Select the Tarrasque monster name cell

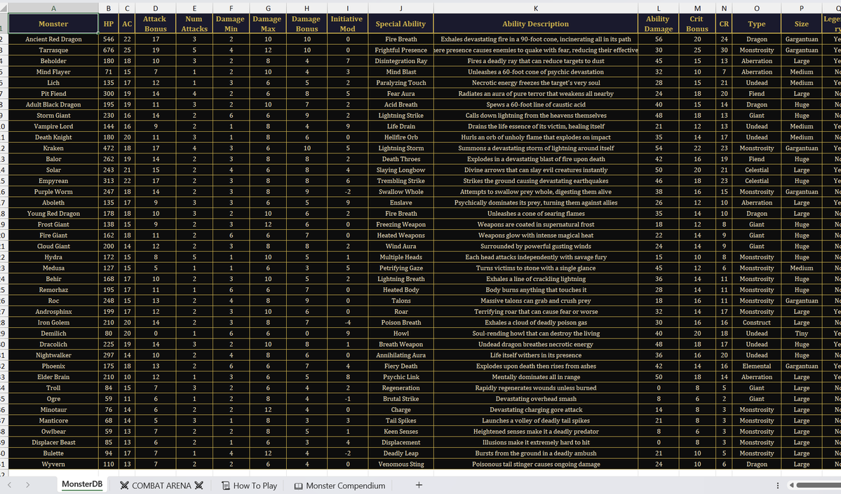tap(53, 50)
